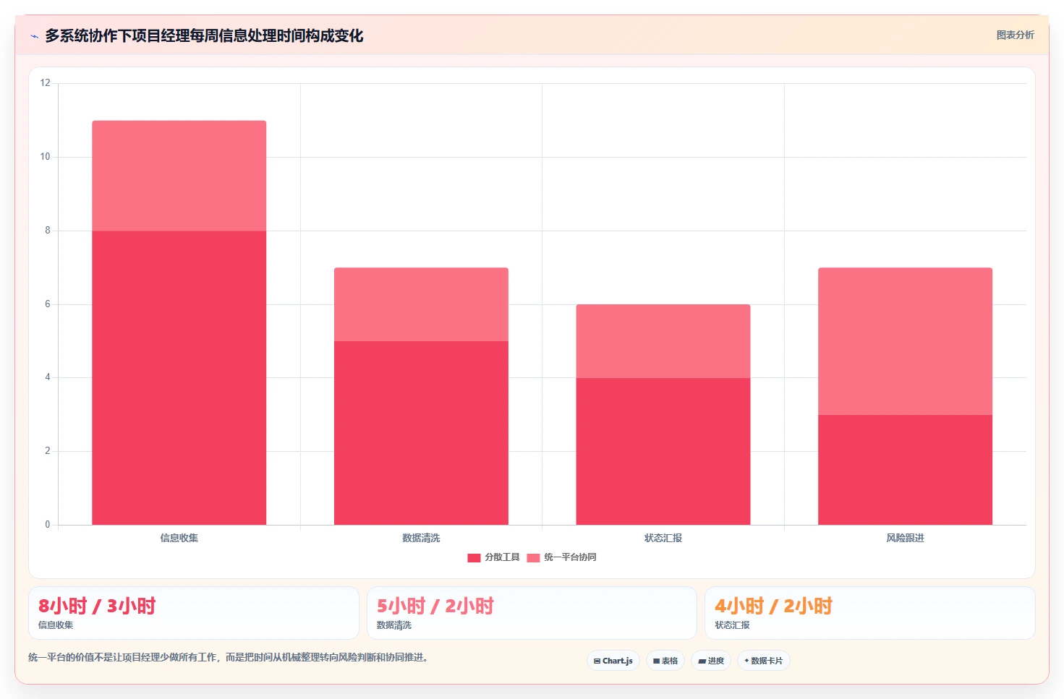
Task: Click the 信息收集 caption under 8小时 / 3小时
Action: point(56,625)
